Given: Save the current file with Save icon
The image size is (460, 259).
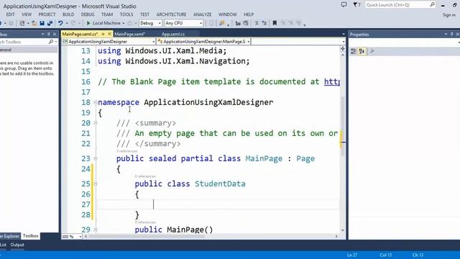Looking at the screenshot, I should click(42, 23).
